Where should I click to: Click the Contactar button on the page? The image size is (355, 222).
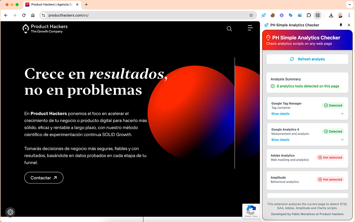tap(44, 178)
